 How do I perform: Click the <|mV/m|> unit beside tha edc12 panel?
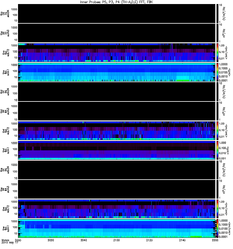click(x=226, y=53)
